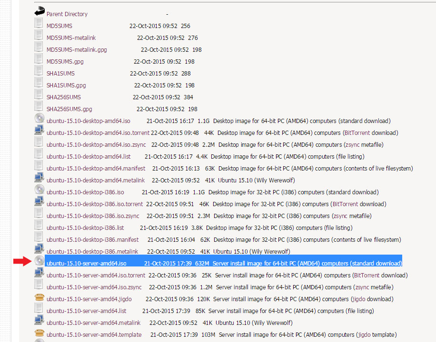Image resolution: width=436 pixels, height=342 pixels.
Task: Click the file icon beside MD5SUMS
Action: click(x=39, y=23)
